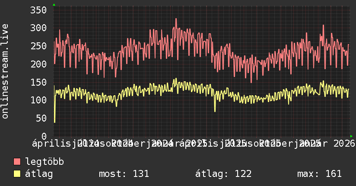Click the 50 y-axis label
Viewport: 356px width, 186px height.
coord(41,118)
